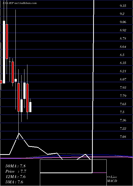The height and width of the screenshot is (186, 133).
Task: Click the 8.78 price axis label
Action: point(123,39)
